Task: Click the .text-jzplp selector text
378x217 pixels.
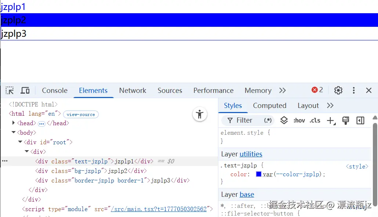Action: [239, 165]
